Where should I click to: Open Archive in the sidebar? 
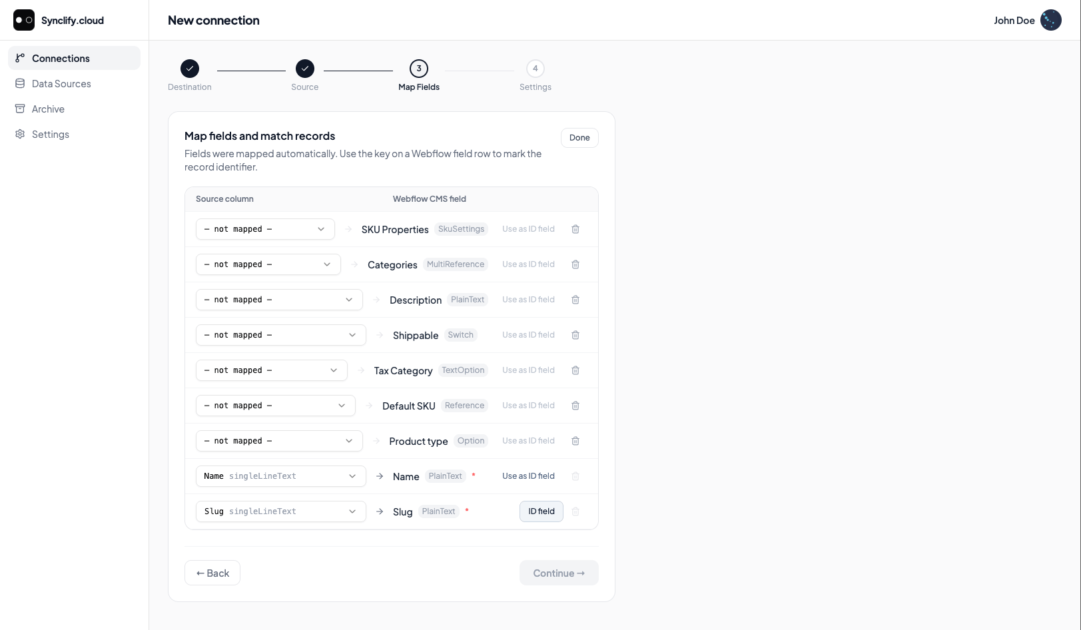coord(74,109)
